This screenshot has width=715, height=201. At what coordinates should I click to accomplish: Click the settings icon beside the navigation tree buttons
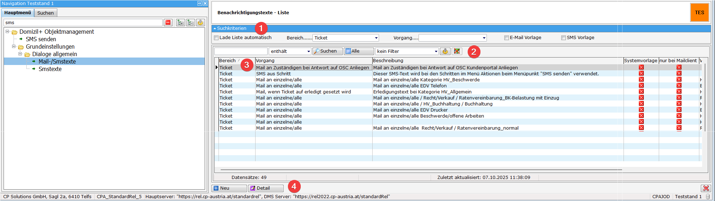[x=200, y=23]
